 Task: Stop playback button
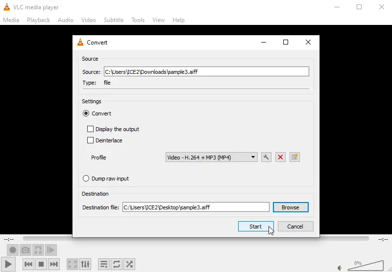tap(41, 264)
